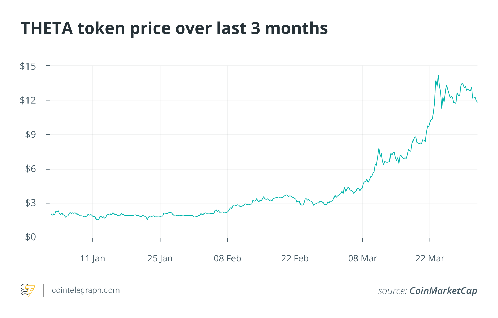Viewport: 498px width, 318px height.
Task: Click the 08 Feb date label
Action: pyautogui.click(x=227, y=259)
